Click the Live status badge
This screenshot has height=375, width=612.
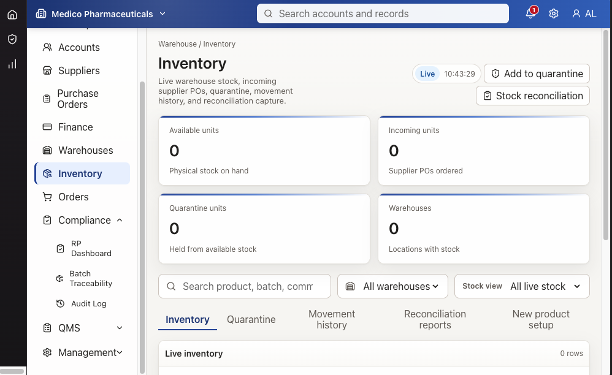(427, 74)
